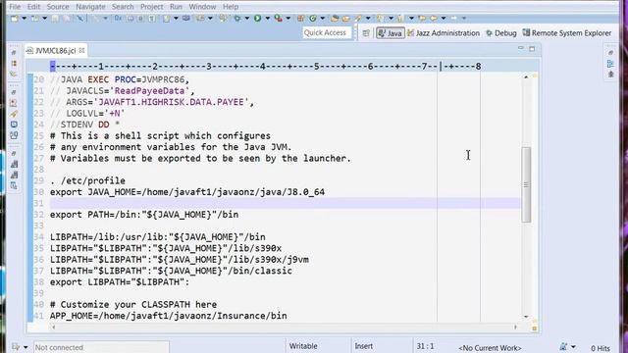
Task: Open the Run configurations dropdown arrow
Action: (267, 19)
